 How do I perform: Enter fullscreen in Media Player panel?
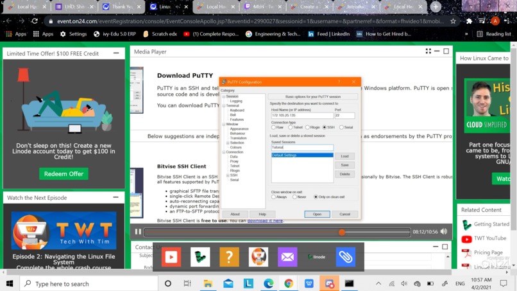pos(428,51)
